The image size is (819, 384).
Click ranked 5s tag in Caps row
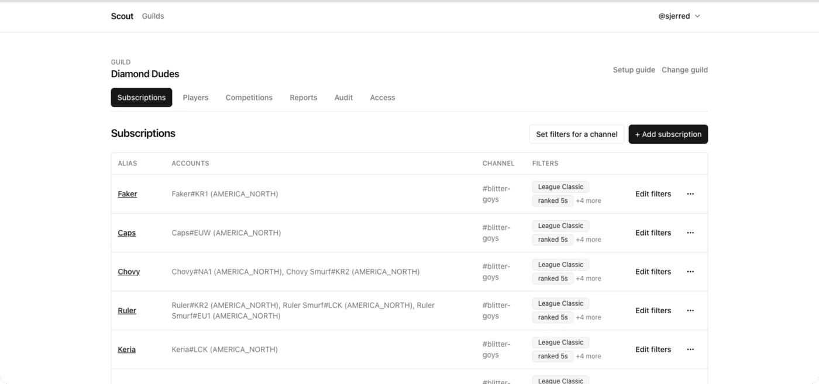tap(553, 240)
